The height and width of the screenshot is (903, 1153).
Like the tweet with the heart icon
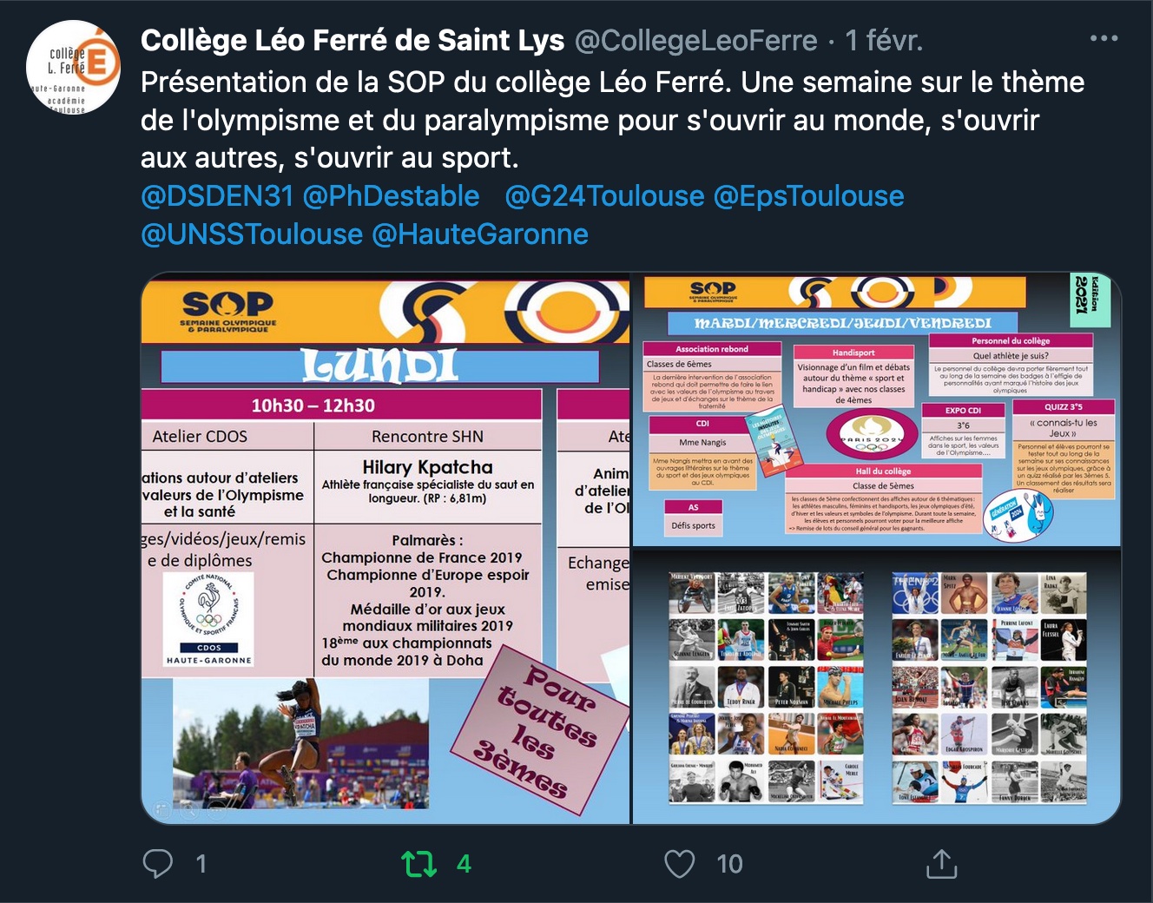click(x=680, y=863)
